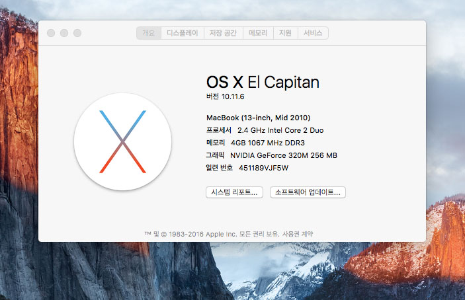Click the OS X El Capitan title
Viewport: 465px width, 300px height.
point(263,82)
